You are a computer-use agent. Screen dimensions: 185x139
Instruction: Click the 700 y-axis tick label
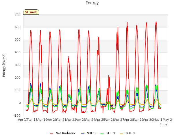18,14
